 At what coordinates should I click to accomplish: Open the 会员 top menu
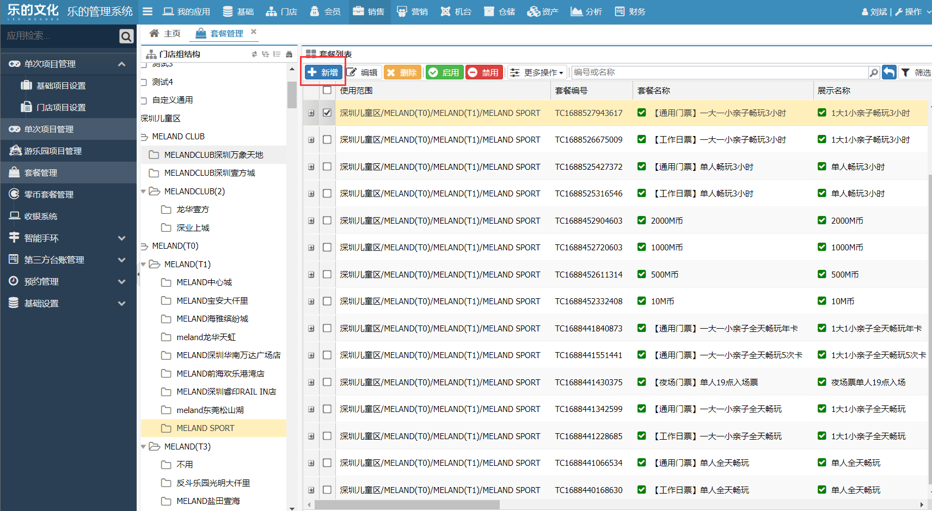click(x=325, y=11)
